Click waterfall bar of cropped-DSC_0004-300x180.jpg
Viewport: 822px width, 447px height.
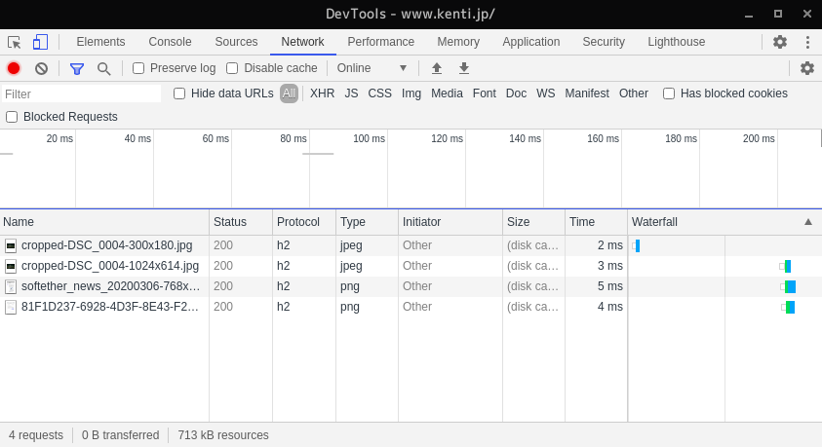636,245
